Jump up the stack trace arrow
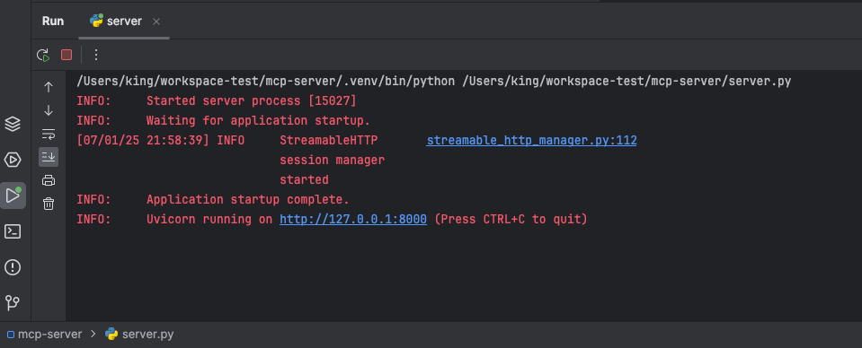Viewport: 862px width, 348px height. coord(49,87)
